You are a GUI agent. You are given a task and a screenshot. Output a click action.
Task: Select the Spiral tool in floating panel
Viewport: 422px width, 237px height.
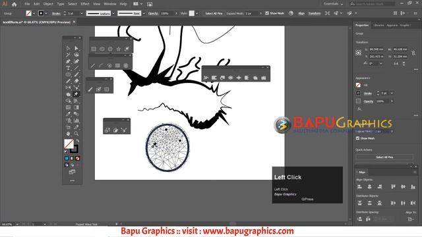pyautogui.click(x=109, y=65)
